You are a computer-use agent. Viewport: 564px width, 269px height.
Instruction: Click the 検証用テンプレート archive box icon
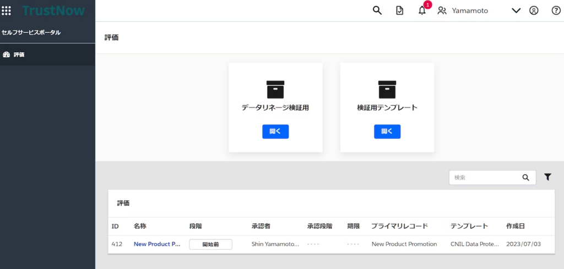(387, 90)
